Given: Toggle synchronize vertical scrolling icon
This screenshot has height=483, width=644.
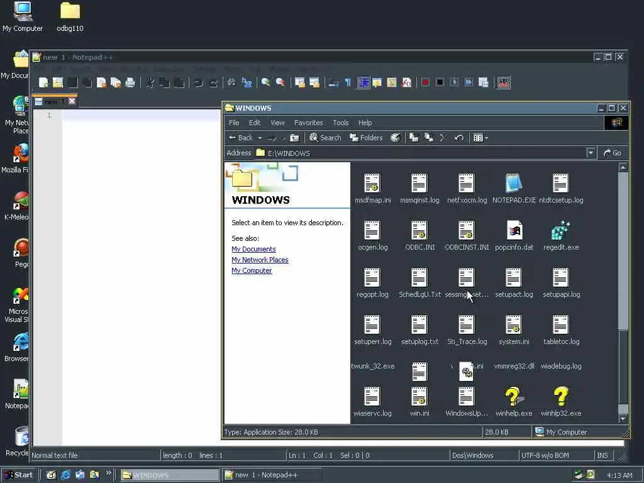Looking at the screenshot, I should pyautogui.click(x=300, y=82).
